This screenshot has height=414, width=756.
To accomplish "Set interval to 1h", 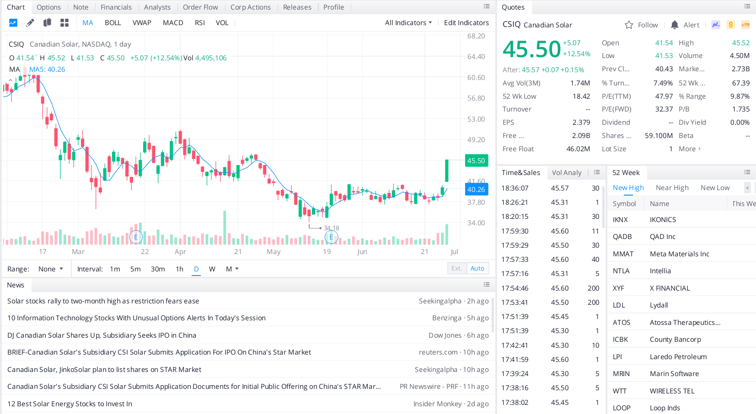I will click(x=180, y=269).
